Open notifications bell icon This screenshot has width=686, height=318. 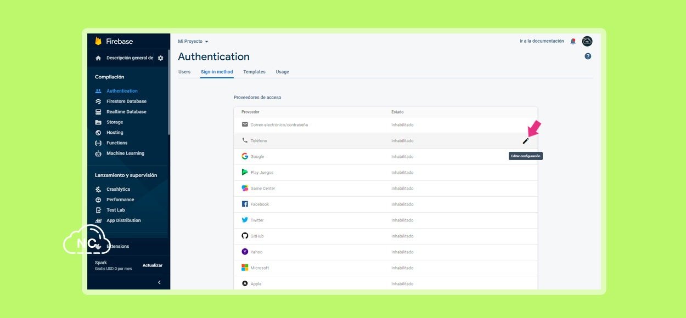pos(573,41)
